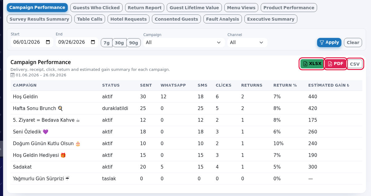Screen dimensions: 371x196
Task: Open the Return Report tab
Action: (x=145, y=8)
